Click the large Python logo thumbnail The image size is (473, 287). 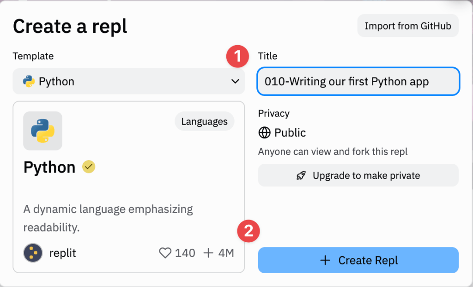pyautogui.click(x=42, y=131)
